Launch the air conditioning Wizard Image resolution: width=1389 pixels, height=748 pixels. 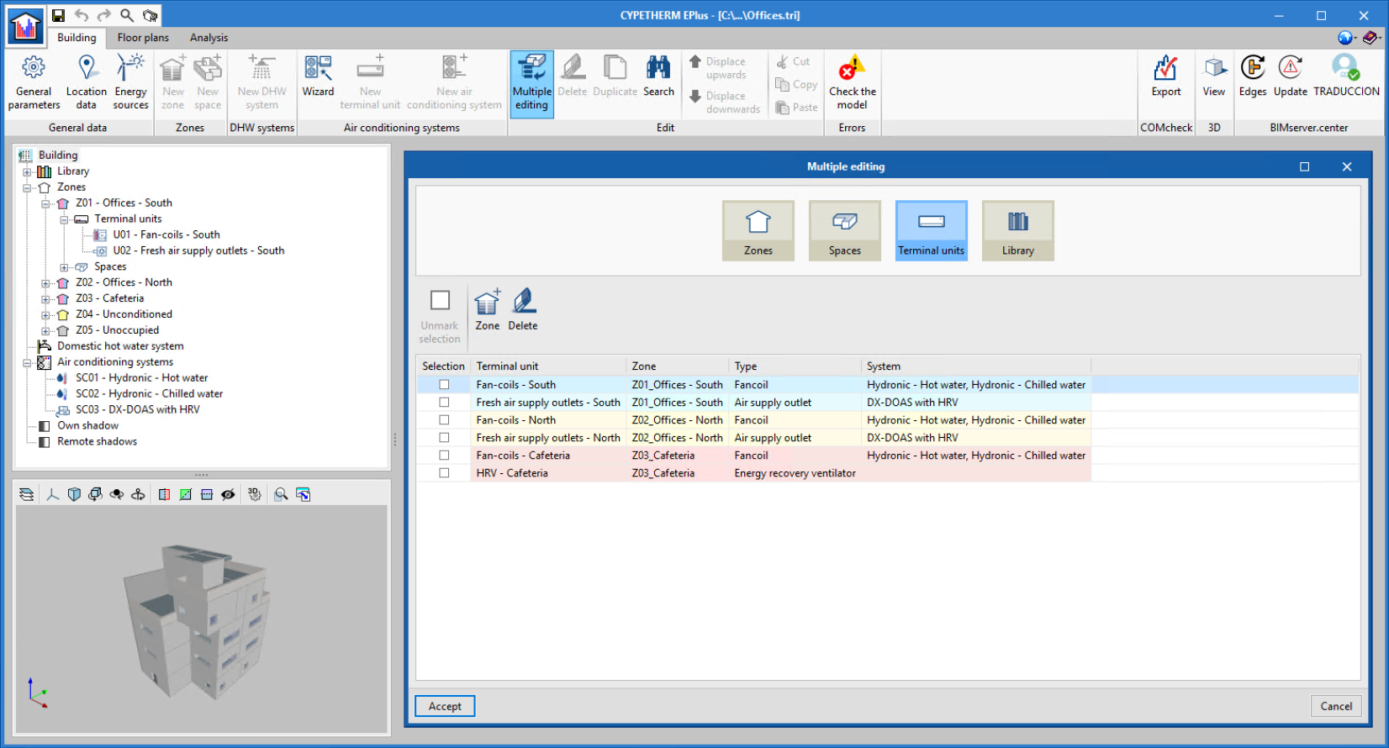318,76
